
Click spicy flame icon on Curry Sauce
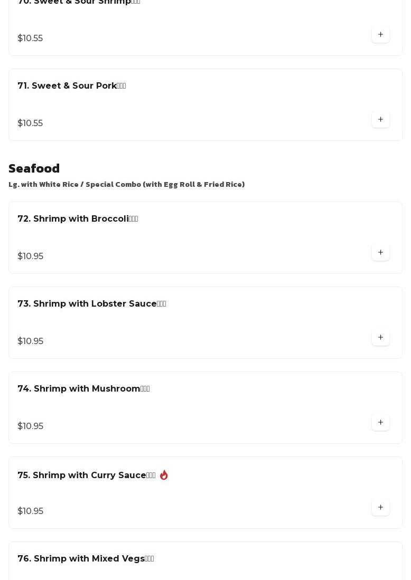tap(164, 475)
